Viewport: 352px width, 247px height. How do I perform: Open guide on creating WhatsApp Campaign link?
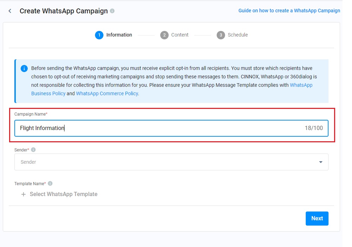coord(289,11)
